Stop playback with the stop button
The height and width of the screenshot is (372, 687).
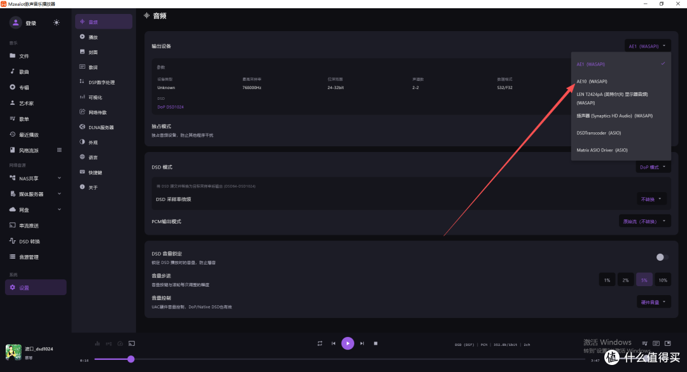[375, 343]
